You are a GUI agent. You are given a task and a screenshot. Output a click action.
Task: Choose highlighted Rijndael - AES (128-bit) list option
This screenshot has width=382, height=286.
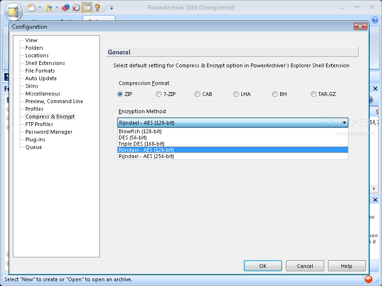click(233, 150)
